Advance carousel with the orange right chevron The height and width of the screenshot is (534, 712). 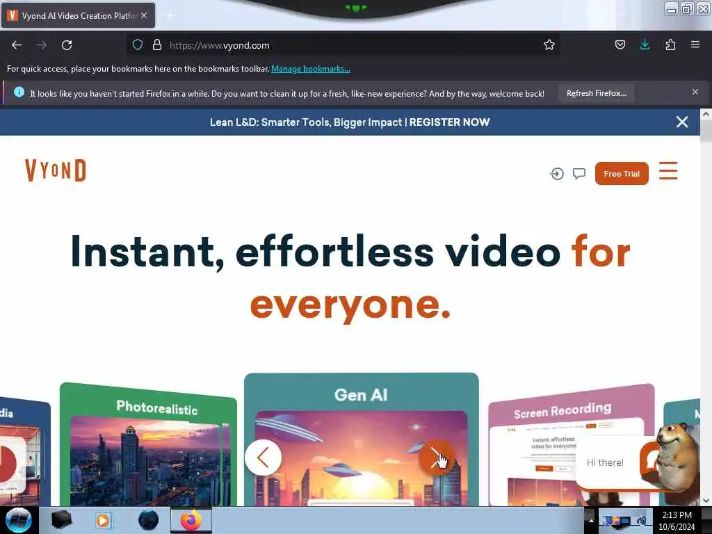[x=437, y=458]
